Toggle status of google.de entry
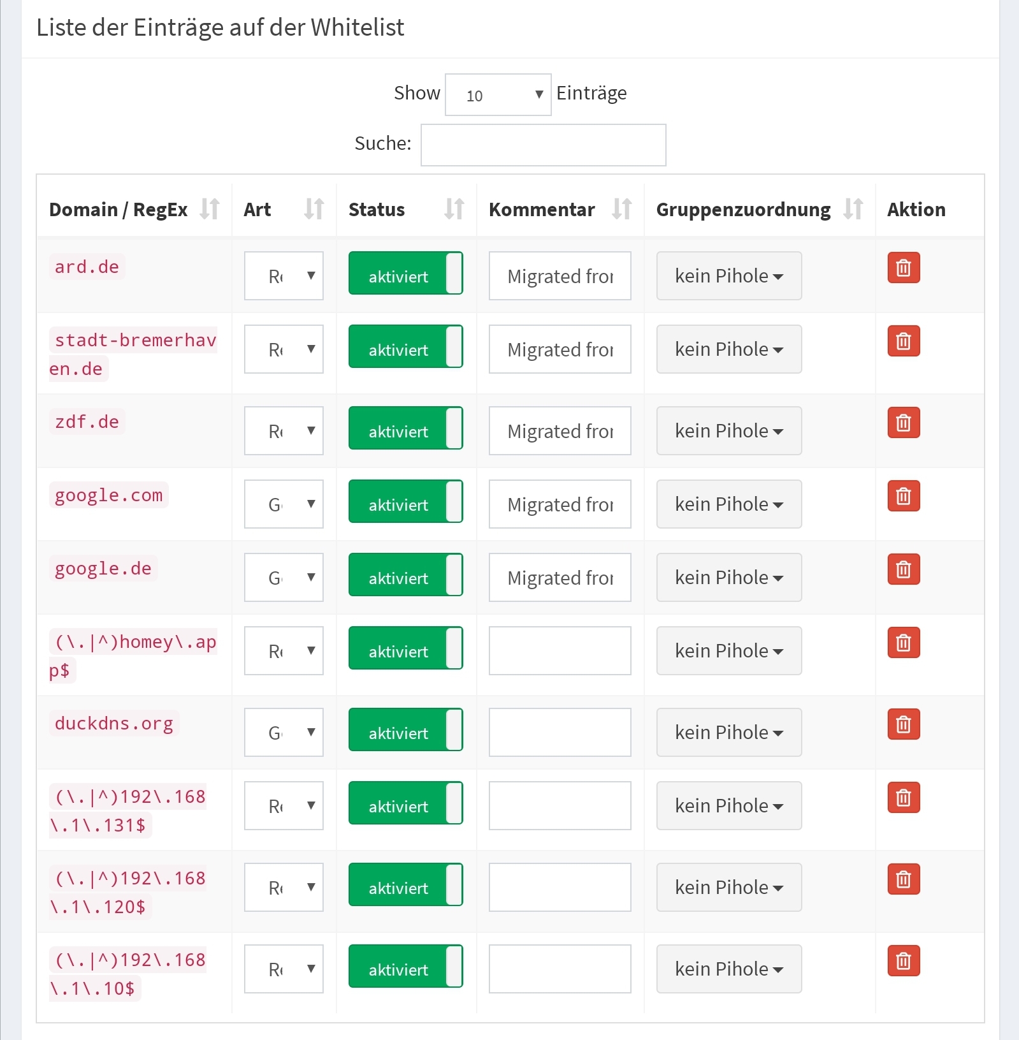The image size is (1019, 1040). [405, 575]
